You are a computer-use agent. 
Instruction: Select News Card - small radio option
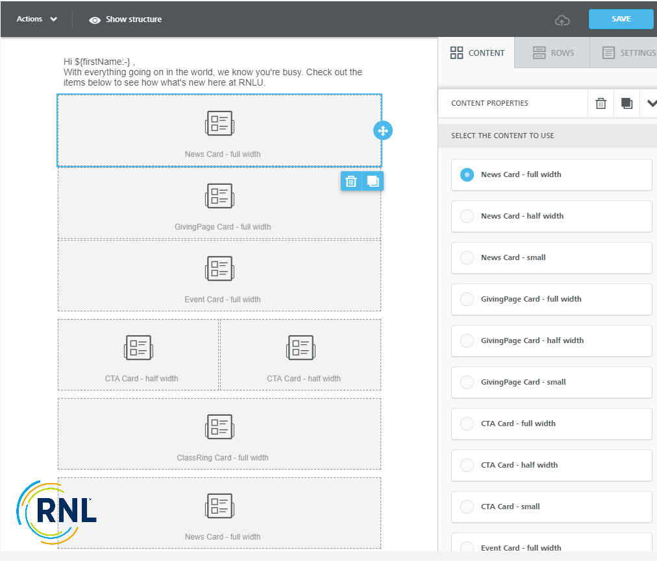point(467,257)
